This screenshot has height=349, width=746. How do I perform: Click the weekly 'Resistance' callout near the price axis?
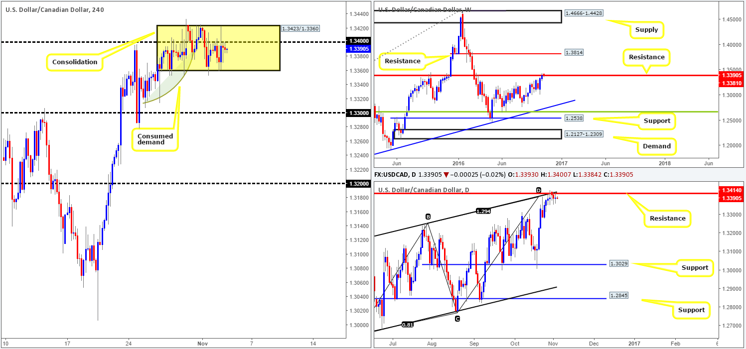(646, 57)
